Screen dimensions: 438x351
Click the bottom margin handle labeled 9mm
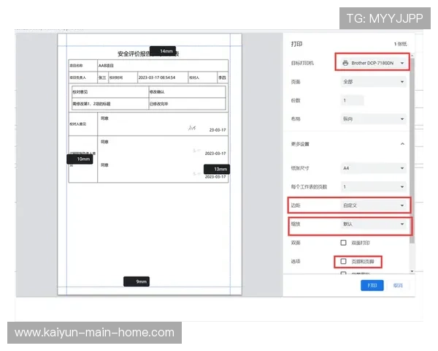[x=137, y=282]
